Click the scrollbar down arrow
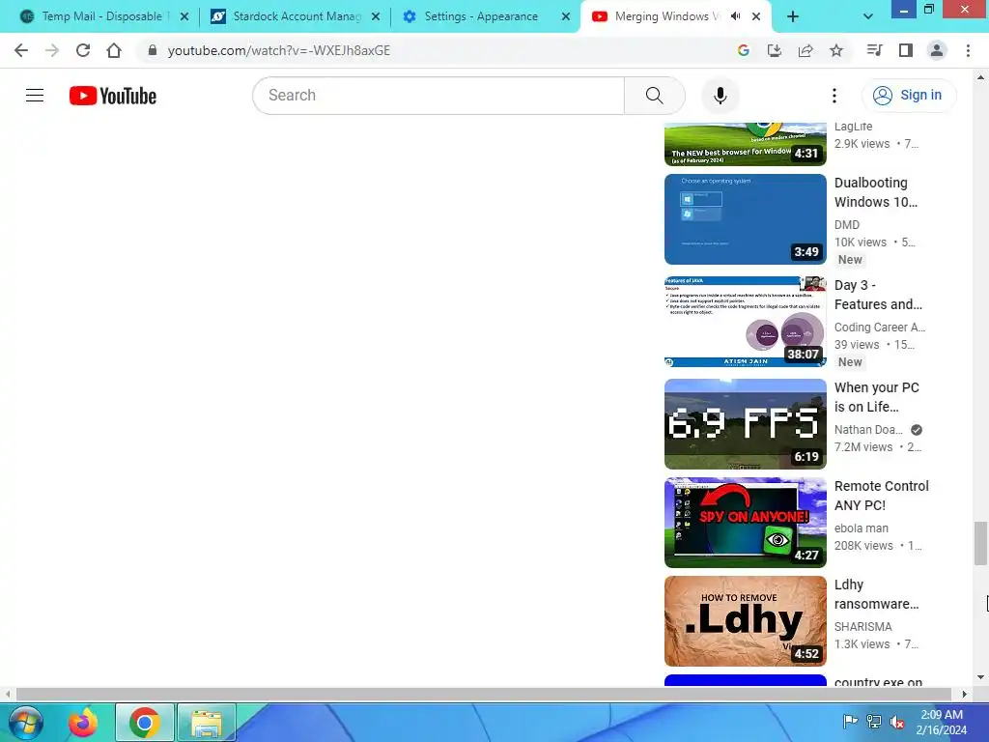 [x=980, y=677]
